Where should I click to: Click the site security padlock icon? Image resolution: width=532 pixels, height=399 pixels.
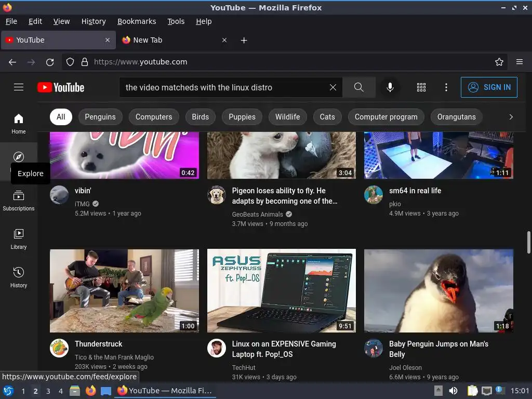[x=85, y=62]
